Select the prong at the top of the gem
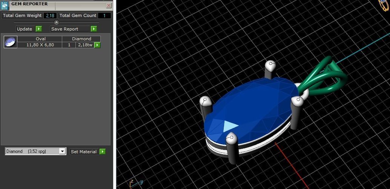 coord(270,69)
